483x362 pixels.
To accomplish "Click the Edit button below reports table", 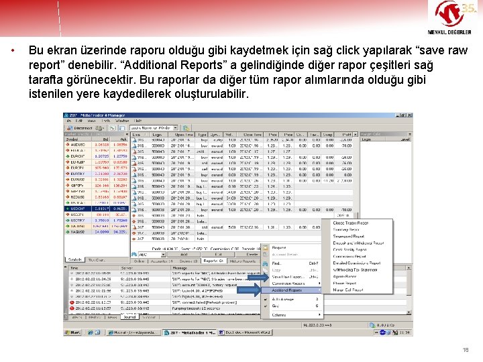I will point(218,255).
